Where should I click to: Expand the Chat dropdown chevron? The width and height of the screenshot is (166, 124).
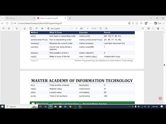tap(164, 23)
